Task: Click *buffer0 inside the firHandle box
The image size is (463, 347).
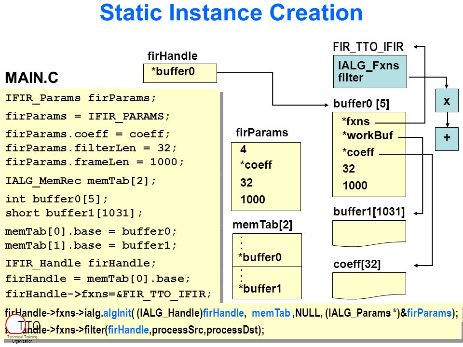Action: point(173,71)
